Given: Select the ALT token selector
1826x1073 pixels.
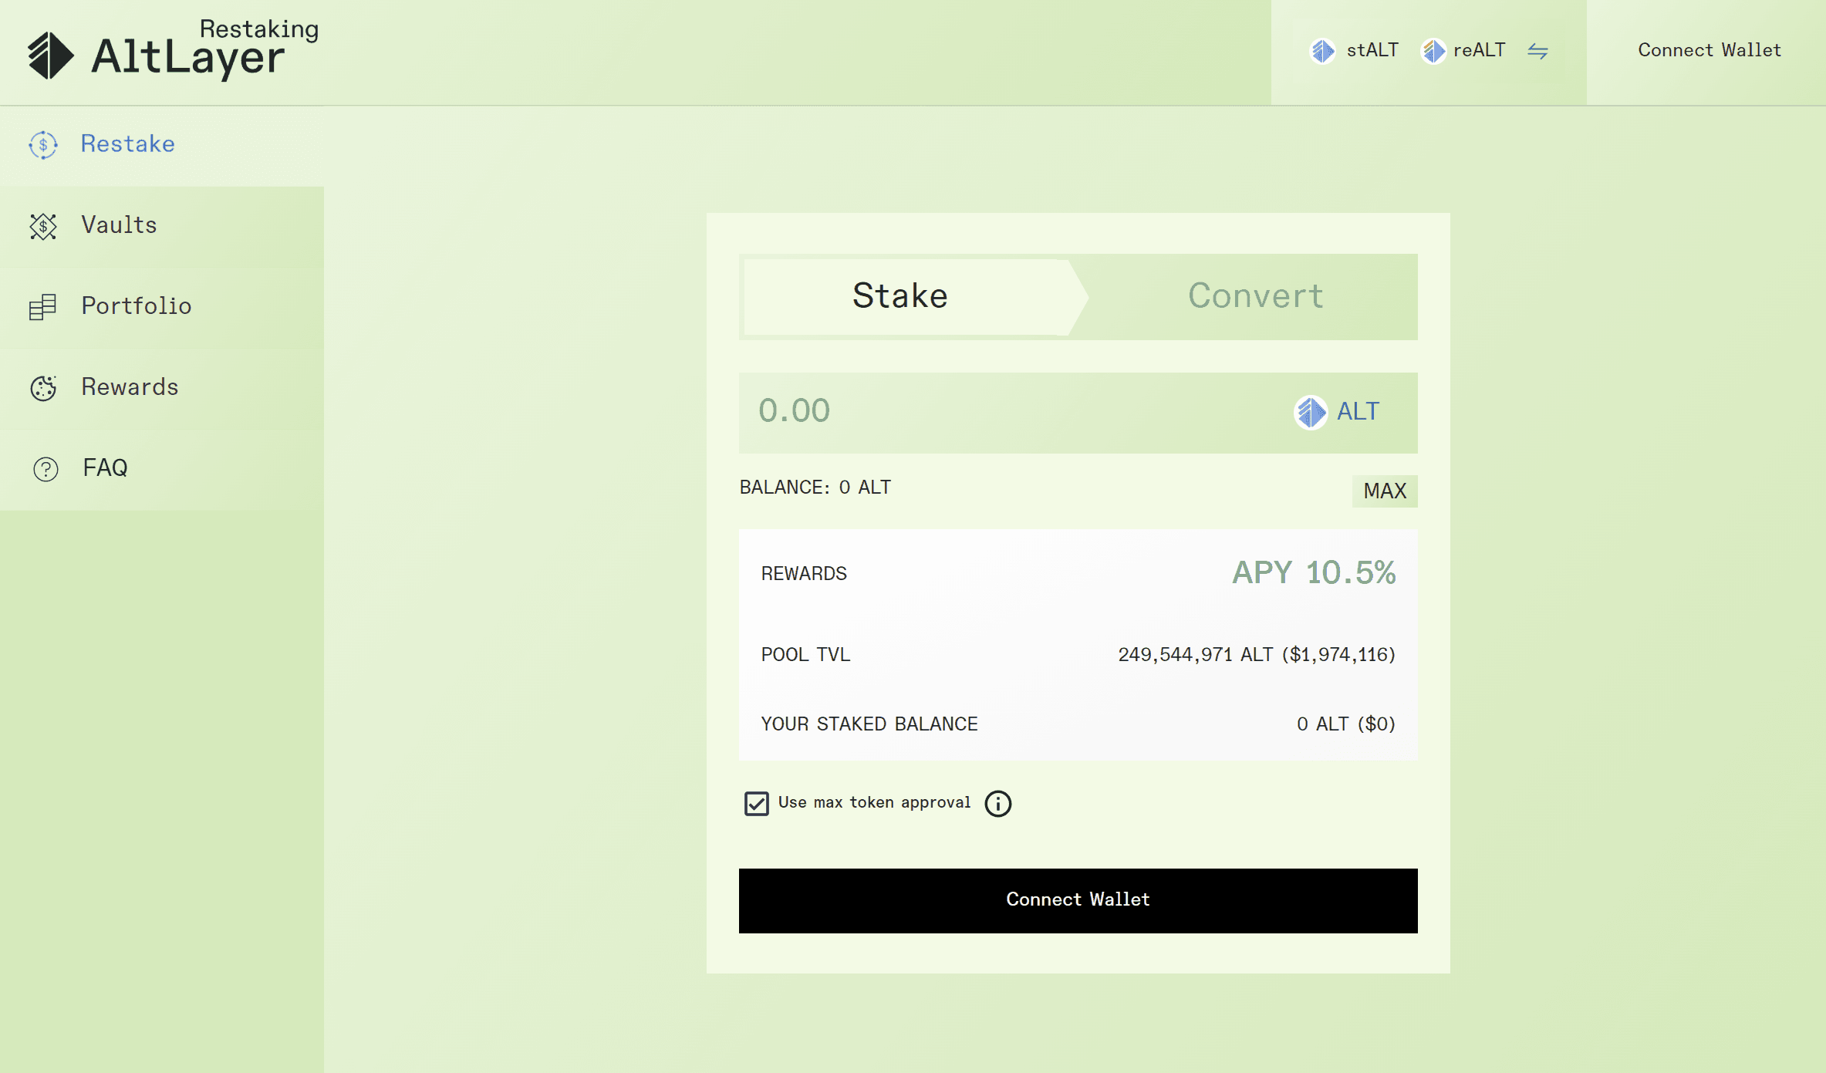Looking at the screenshot, I should point(1337,412).
